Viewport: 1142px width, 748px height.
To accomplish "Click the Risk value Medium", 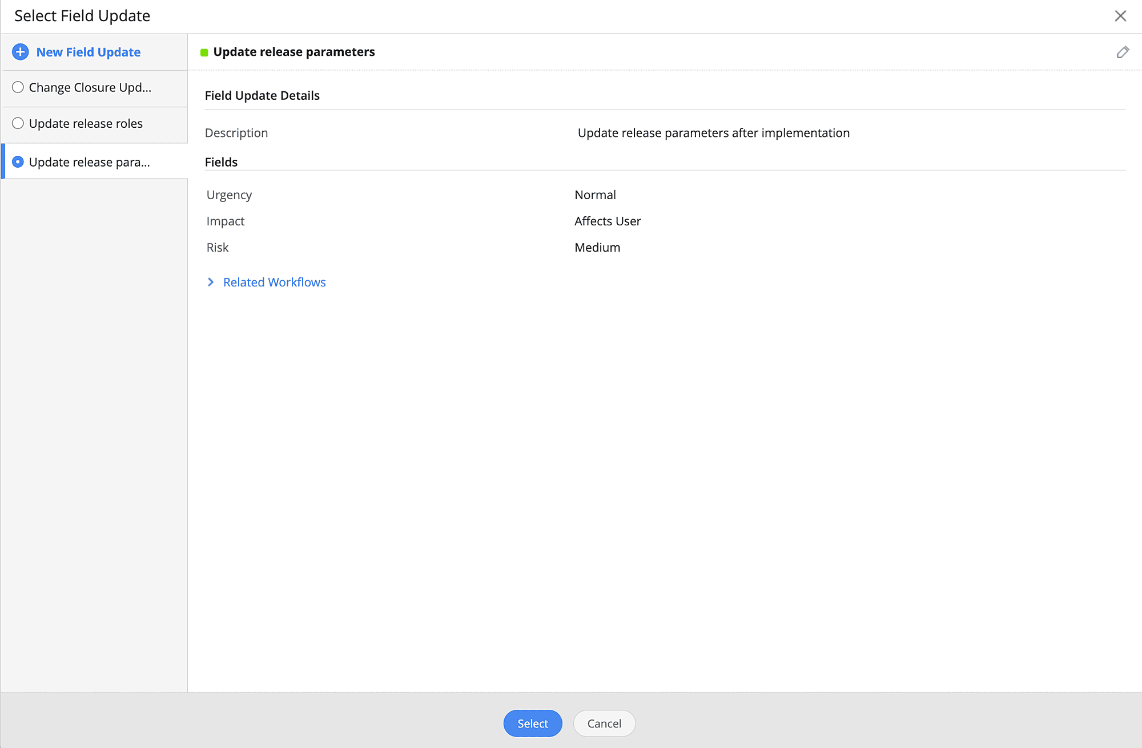I will 597,247.
